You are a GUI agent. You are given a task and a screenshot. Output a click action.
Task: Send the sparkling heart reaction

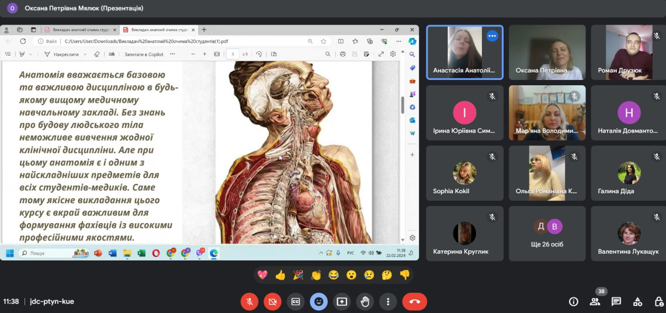point(262,275)
